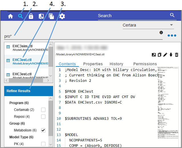Screen dimensions: 182x148
Task: Open the Search magnifier in toolbar
Action: [21, 16]
